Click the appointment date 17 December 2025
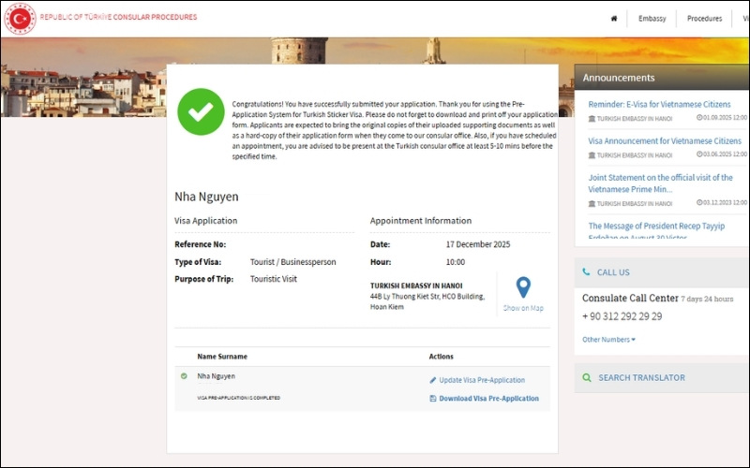The width and height of the screenshot is (750, 468). pyautogui.click(x=478, y=244)
